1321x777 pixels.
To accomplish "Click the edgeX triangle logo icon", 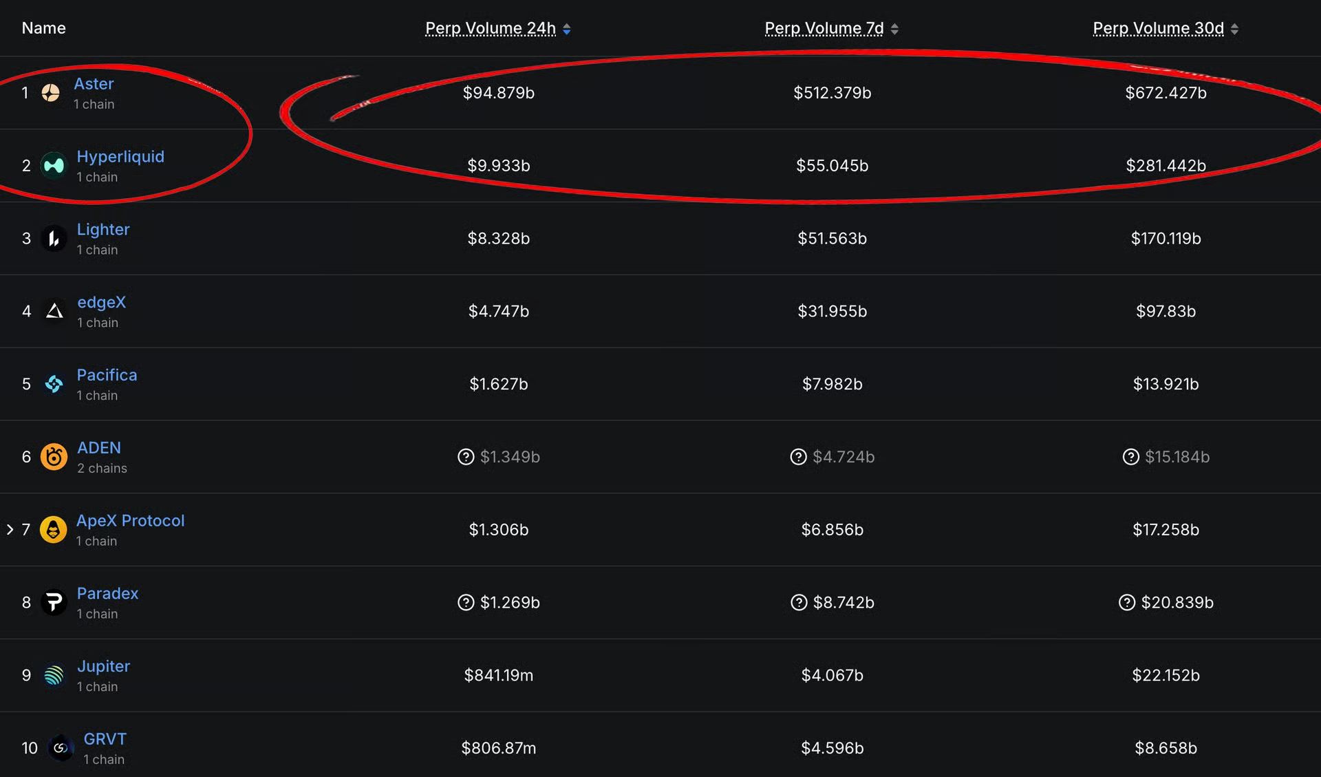I will (54, 312).
